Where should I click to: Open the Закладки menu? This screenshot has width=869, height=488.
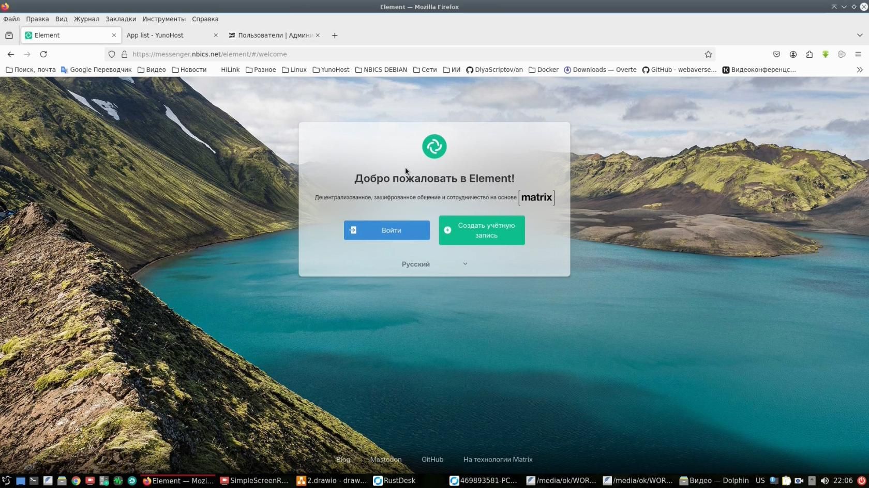[121, 19]
